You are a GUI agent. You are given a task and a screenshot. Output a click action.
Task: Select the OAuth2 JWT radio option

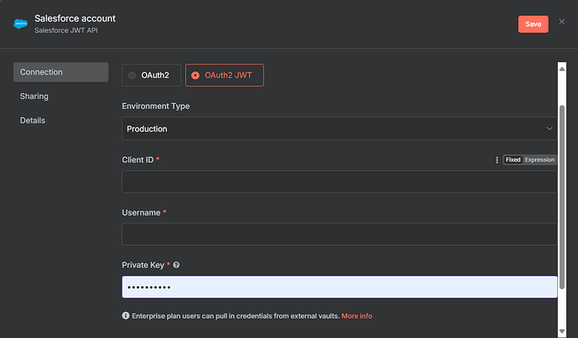(225, 75)
